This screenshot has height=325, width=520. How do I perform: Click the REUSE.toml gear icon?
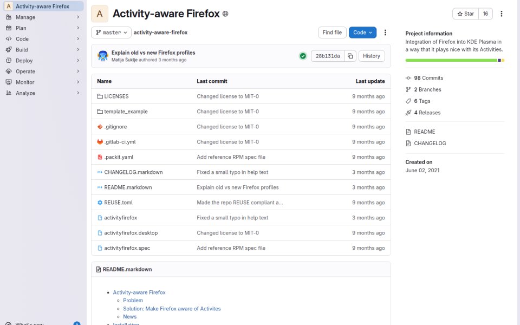[100, 203]
